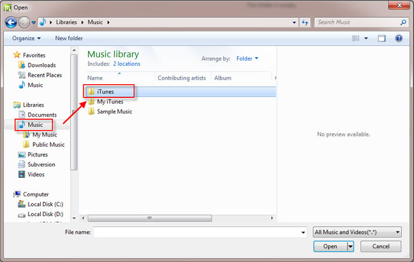Change the view with the view icon
The width and height of the screenshot is (414, 262).
pyautogui.click(x=355, y=38)
